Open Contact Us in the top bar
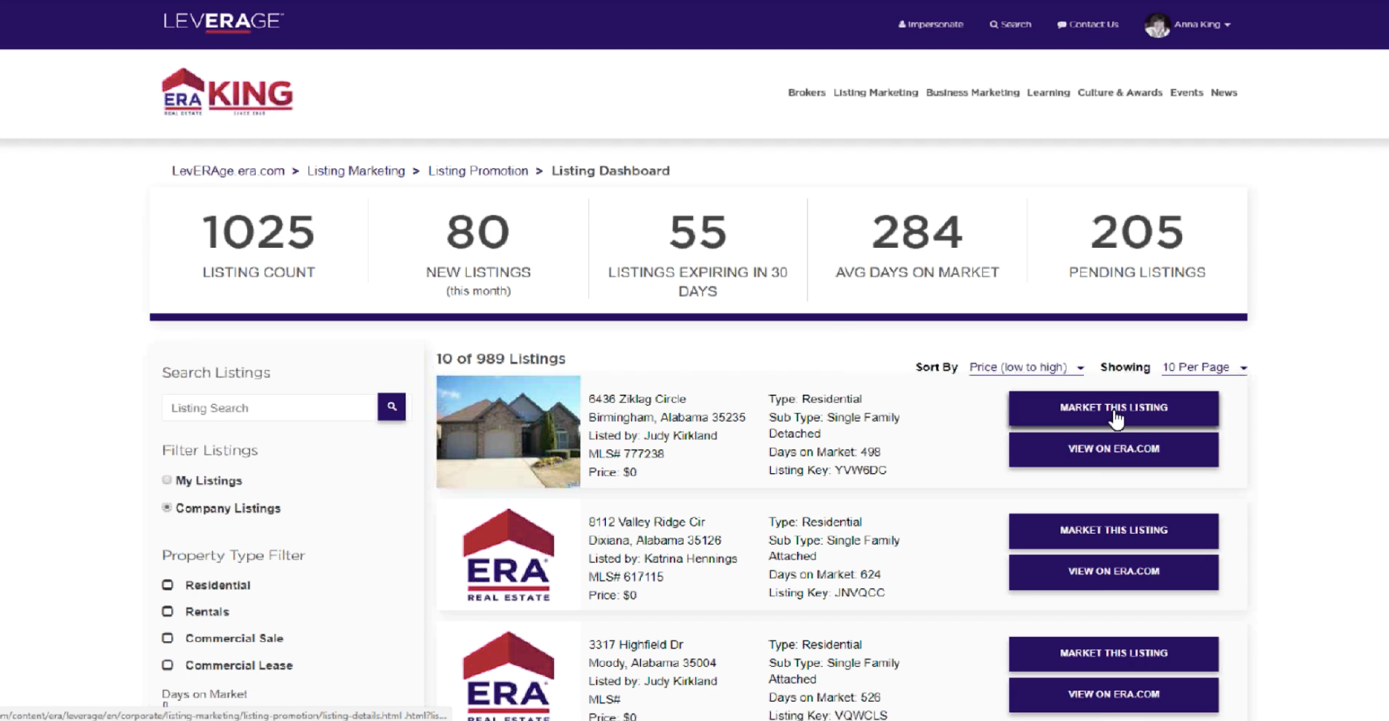This screenshot has height=721, width=1389. (1088, 25)
